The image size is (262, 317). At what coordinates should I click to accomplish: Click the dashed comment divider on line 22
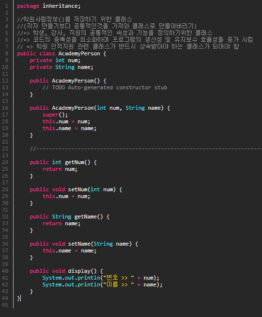coord(146,149)
